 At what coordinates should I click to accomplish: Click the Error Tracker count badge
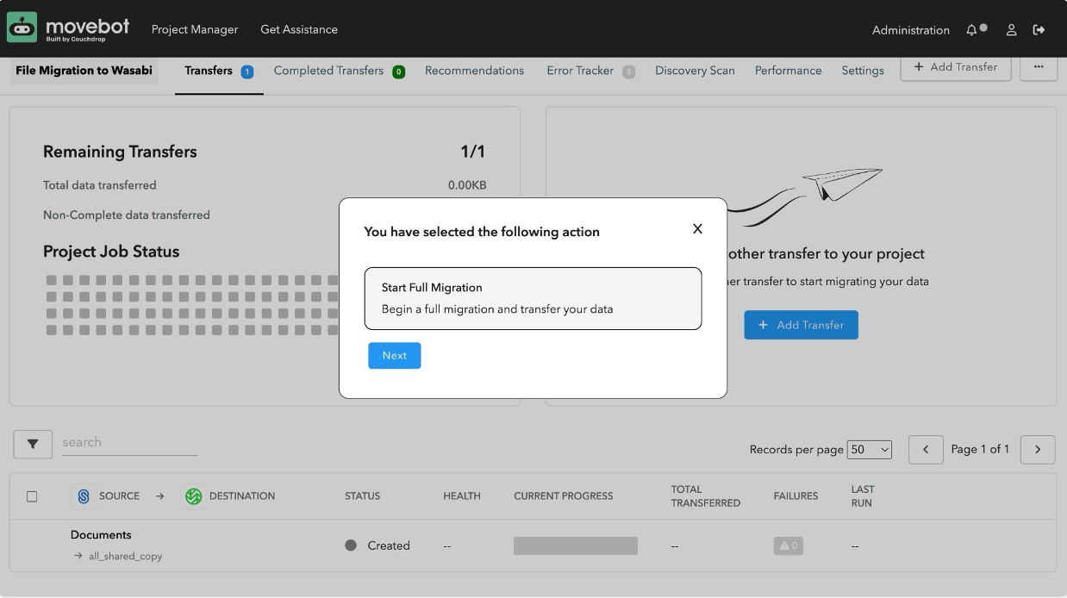pos(629,72)
